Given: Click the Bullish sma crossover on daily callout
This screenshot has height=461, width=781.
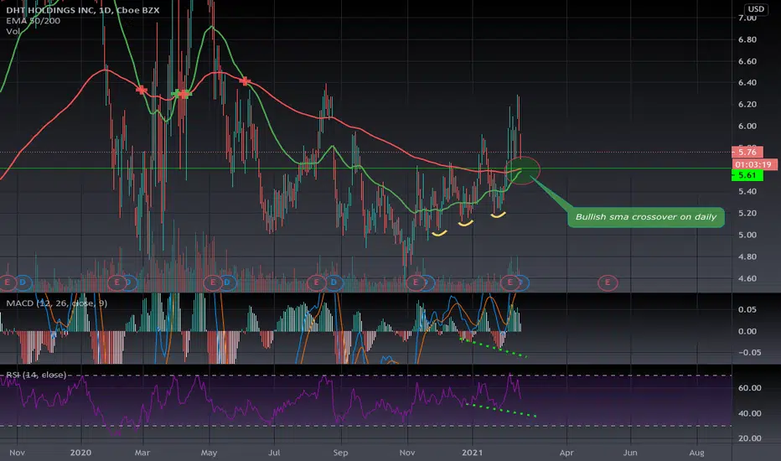Looking at the screenshot, I should [645, 217].
